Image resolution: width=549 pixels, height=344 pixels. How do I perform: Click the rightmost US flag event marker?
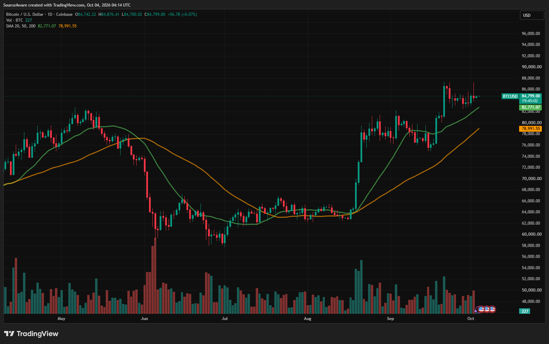(492, 309)
